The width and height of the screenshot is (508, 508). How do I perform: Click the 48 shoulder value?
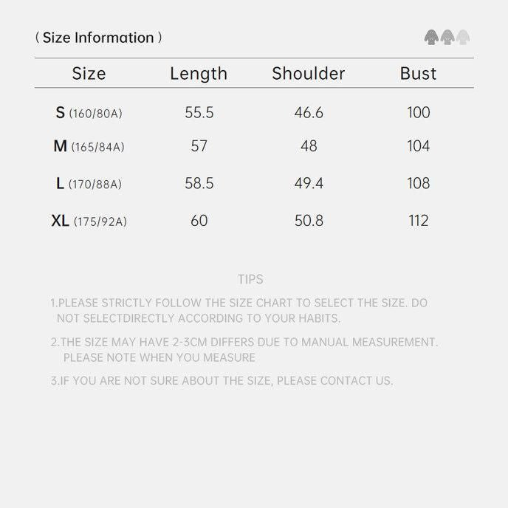tap(309, 146)
